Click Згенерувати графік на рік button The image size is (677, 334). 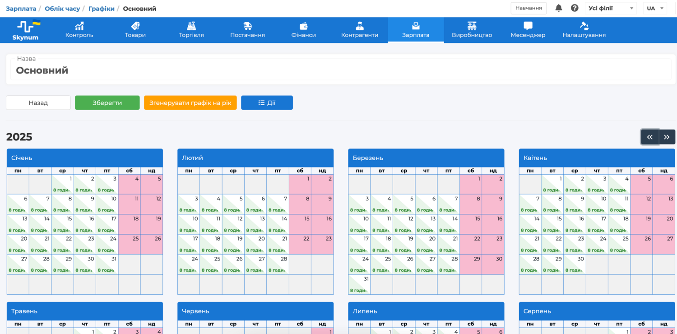pos(190,102)
